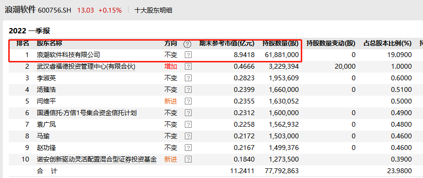Click 新进 label in 闫维平 row

[171, 102]
